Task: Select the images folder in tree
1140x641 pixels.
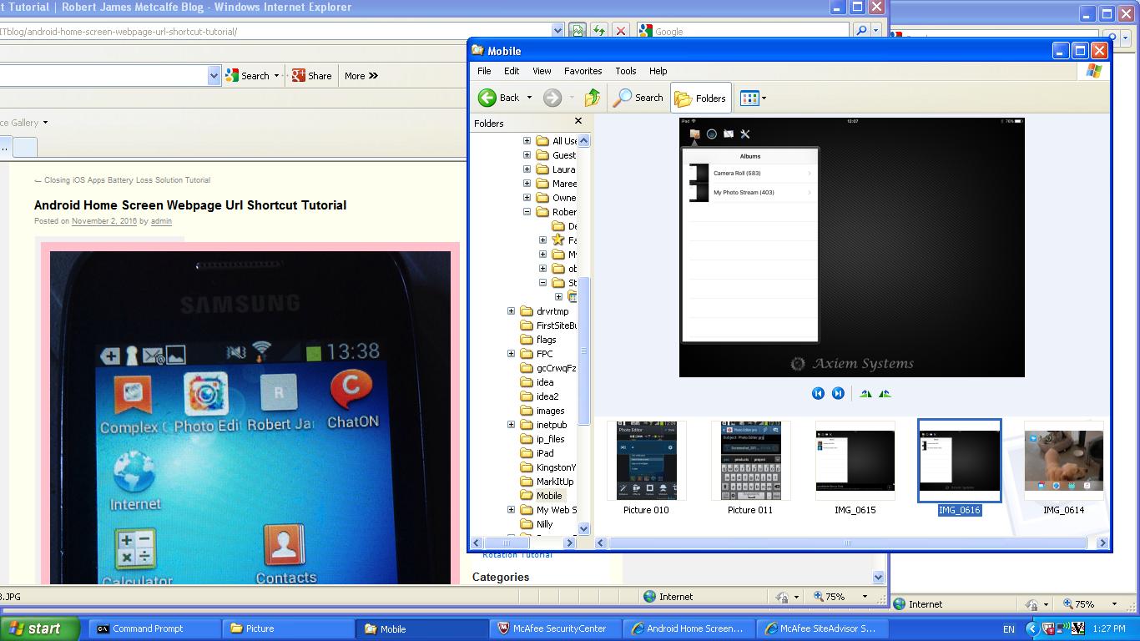Action: pos(550,411)
